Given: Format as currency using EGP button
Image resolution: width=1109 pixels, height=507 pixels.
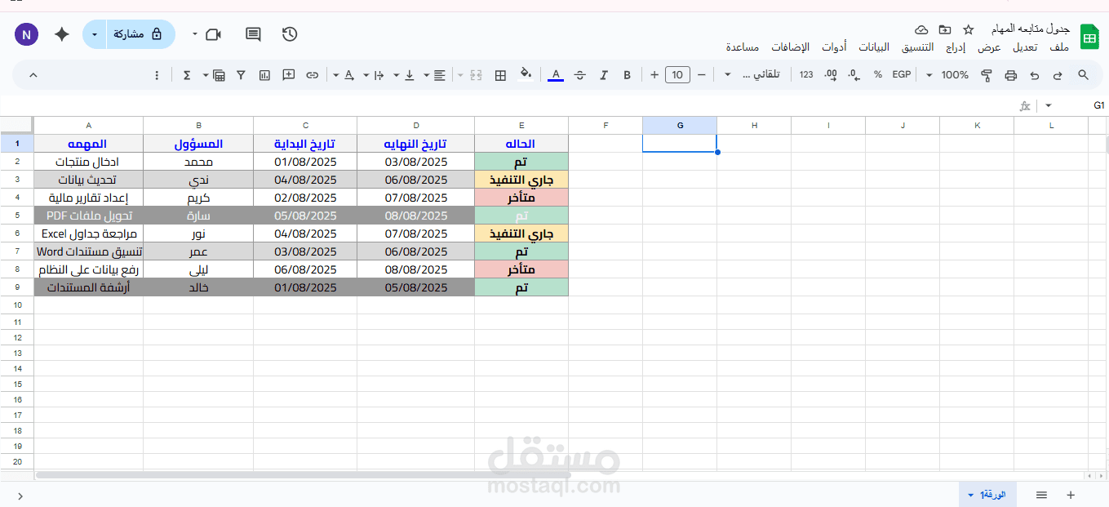Looking at the screenshot, I should tap(901, 75).
